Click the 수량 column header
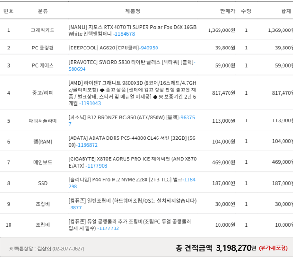 pyautogui.click(x=246, y=11)
